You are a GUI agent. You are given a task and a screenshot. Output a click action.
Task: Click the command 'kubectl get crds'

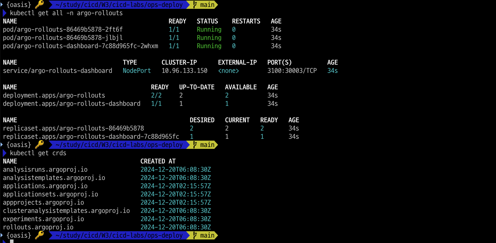click(x=38, y=153)
